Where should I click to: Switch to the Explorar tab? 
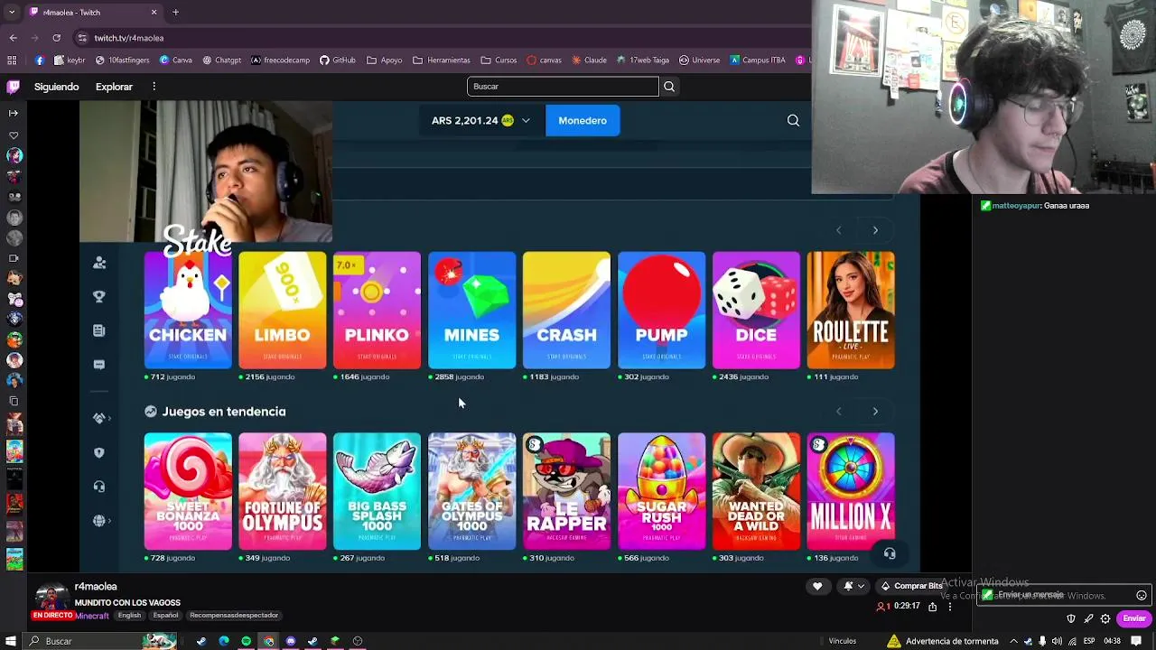[x=114, y=87]
